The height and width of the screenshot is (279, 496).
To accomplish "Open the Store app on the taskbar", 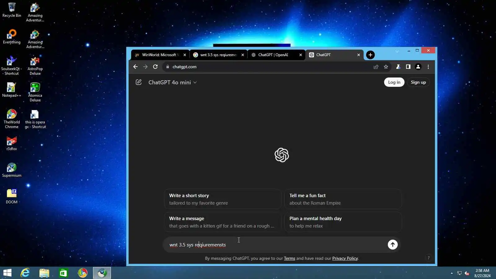I will pos(64,273).
